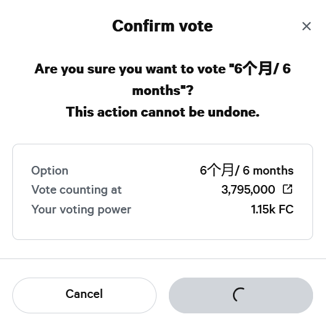Close the Confirm vote dialog
This screenshot has height=322, width=326.
tap(306, 27)
